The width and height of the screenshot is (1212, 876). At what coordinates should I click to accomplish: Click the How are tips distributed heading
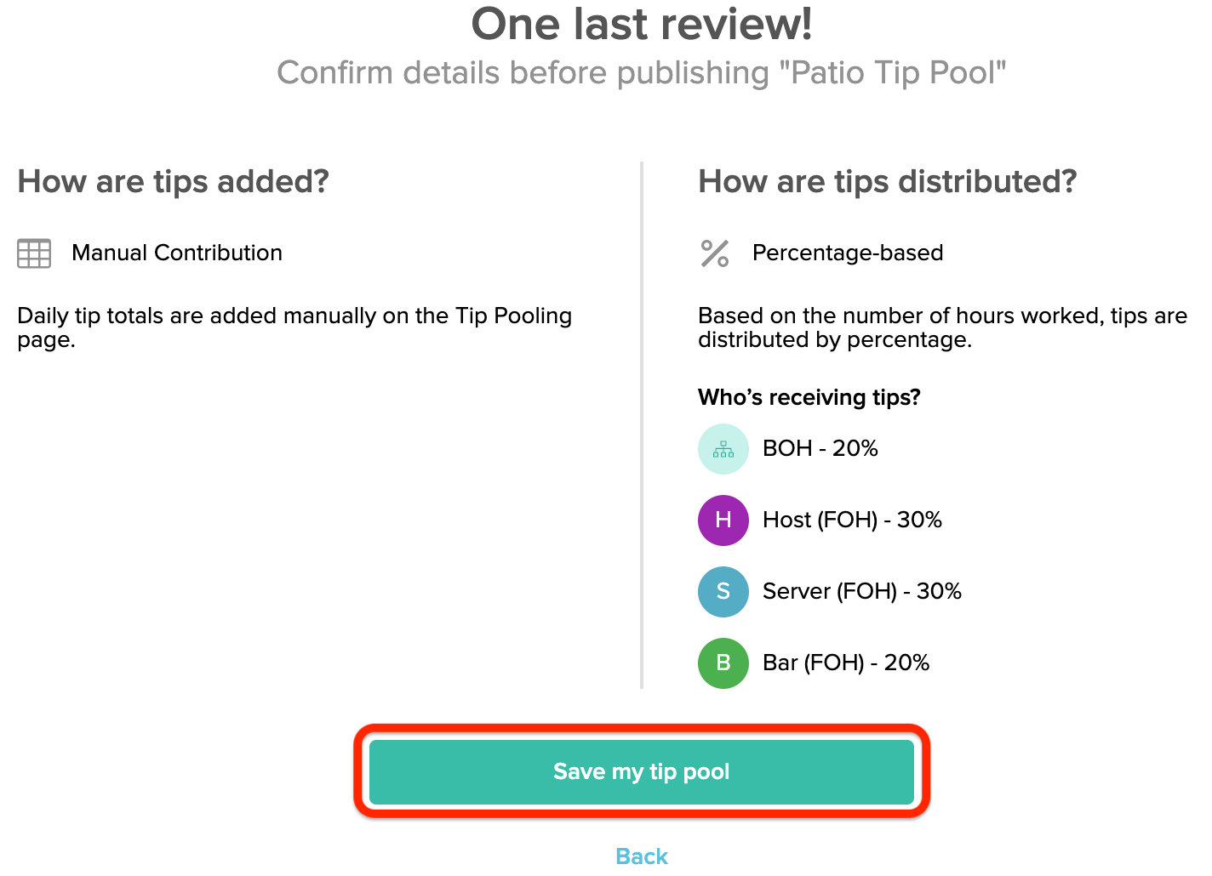click(887, 181)
